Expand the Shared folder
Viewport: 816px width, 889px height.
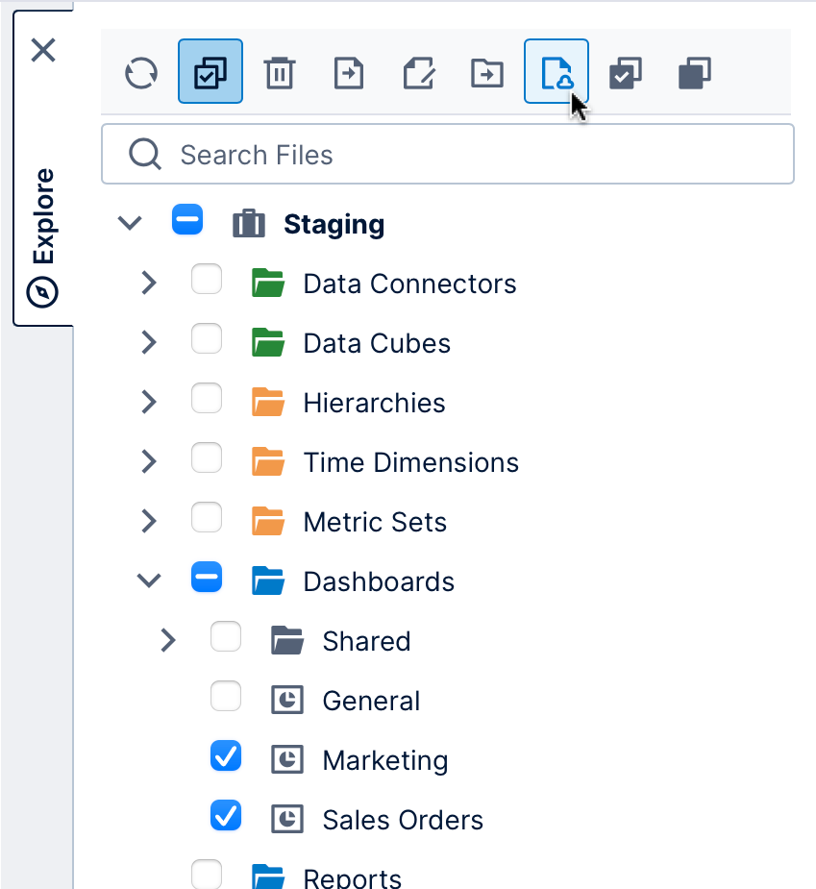pyautogui.click(x=167, y=639)
